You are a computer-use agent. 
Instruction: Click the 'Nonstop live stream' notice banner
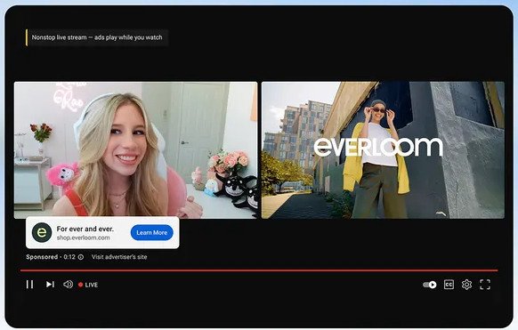click(x=97, y=37)
